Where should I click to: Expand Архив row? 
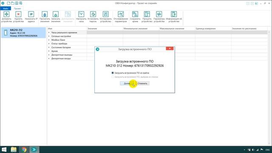click(49, 51)
